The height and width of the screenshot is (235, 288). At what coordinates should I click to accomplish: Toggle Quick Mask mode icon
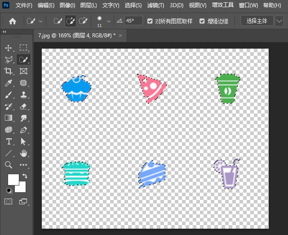(x=8, y=202)
